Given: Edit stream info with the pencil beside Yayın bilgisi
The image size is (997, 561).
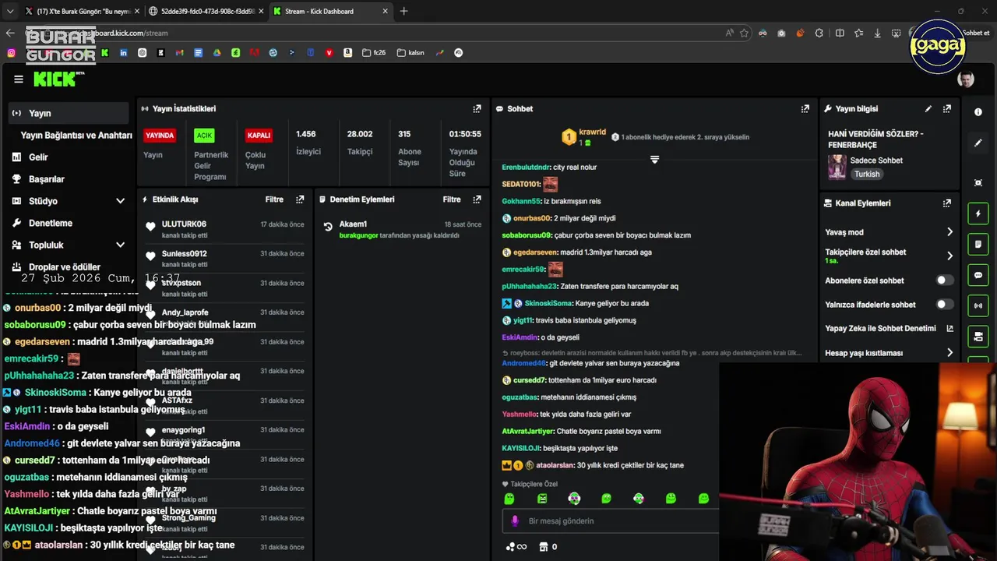Looking at the screenshot, I should point(928,109).
